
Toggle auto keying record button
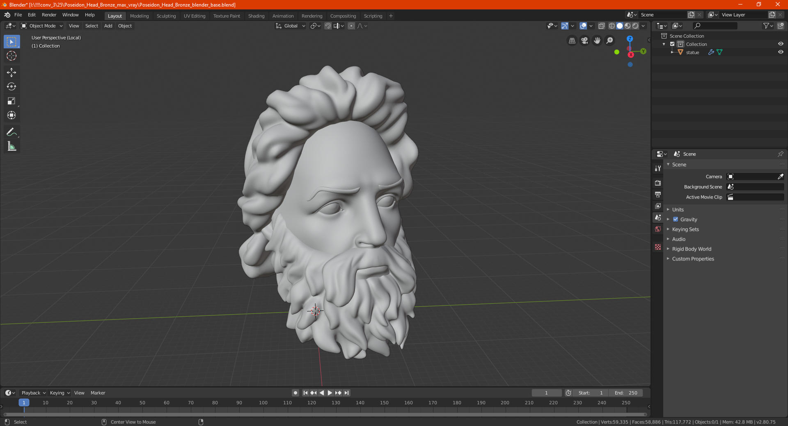[x=295, y=393]
